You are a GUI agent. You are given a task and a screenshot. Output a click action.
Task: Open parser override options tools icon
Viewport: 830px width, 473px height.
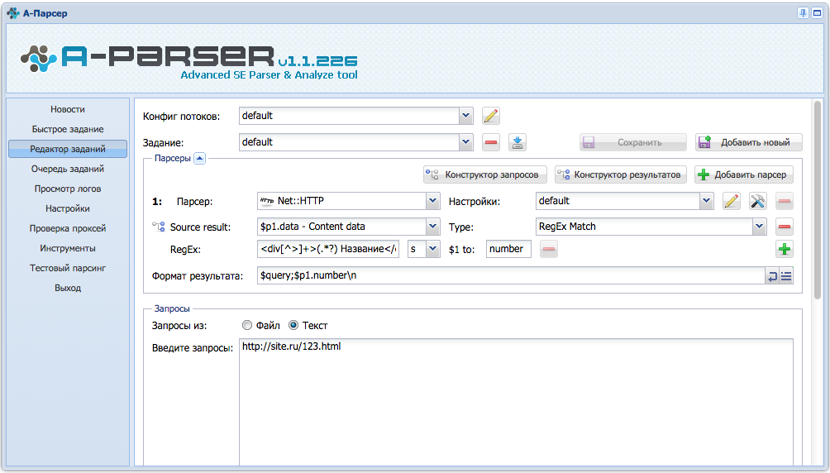point(757,201)
